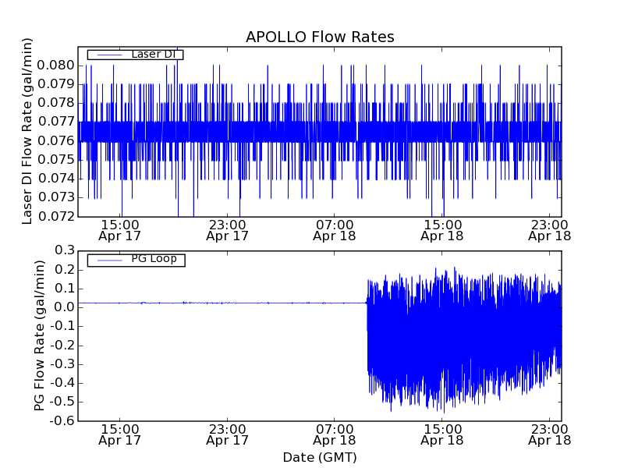Click the PG Flow Rate y-axis label
The image size is (624, 468).
pos(39,335)
